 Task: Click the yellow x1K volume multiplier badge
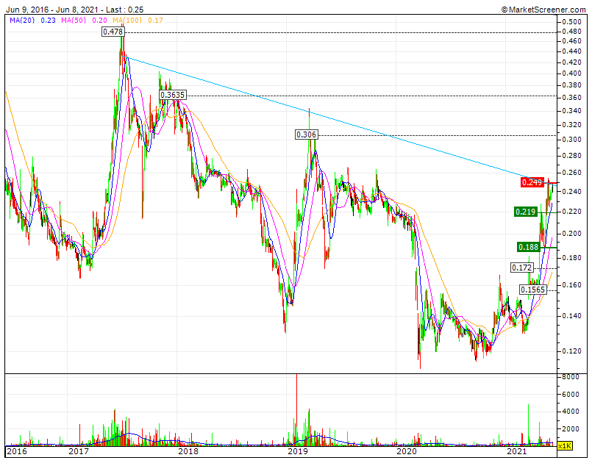565,445
